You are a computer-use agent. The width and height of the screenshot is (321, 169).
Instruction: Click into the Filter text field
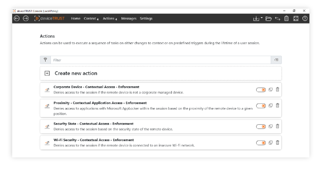tap(160, 60)
